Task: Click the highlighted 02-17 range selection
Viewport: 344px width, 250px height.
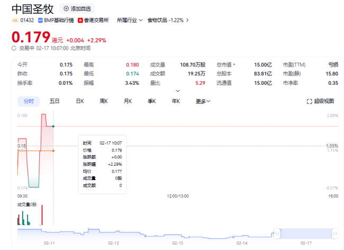Action: coord(306,234)
